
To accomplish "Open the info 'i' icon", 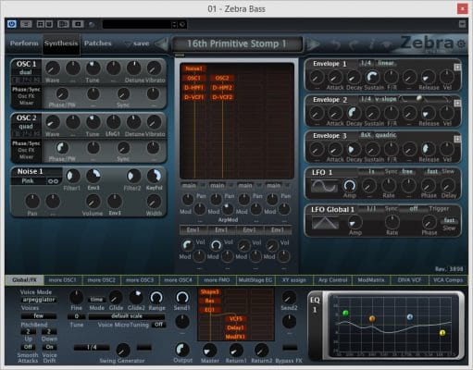I will pyautogui.click(x=371, y=44).
